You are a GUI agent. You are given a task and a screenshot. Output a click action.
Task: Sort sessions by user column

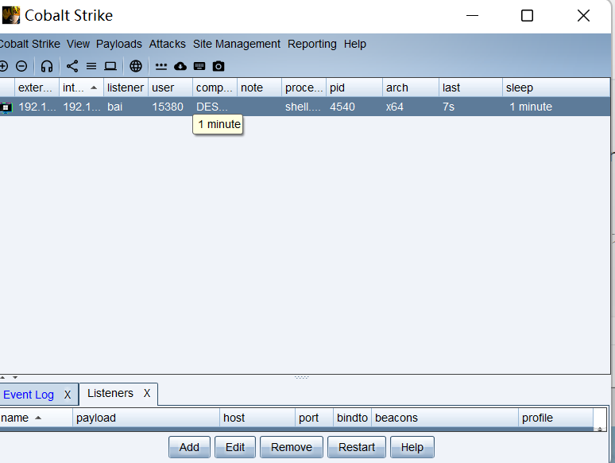coord(170,88)
